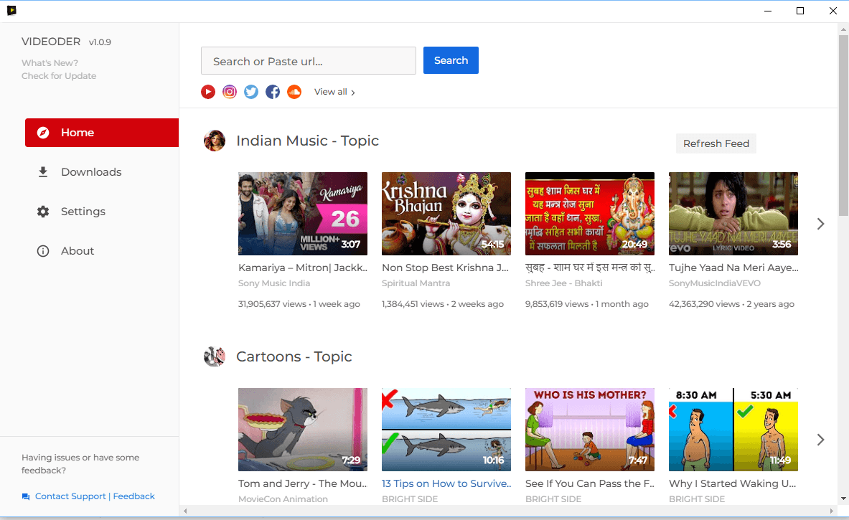Open the Ganesh mantra video thumbnail
Image resolution: width=849 pixels, height=520 pixels.
tap(590, 214)
